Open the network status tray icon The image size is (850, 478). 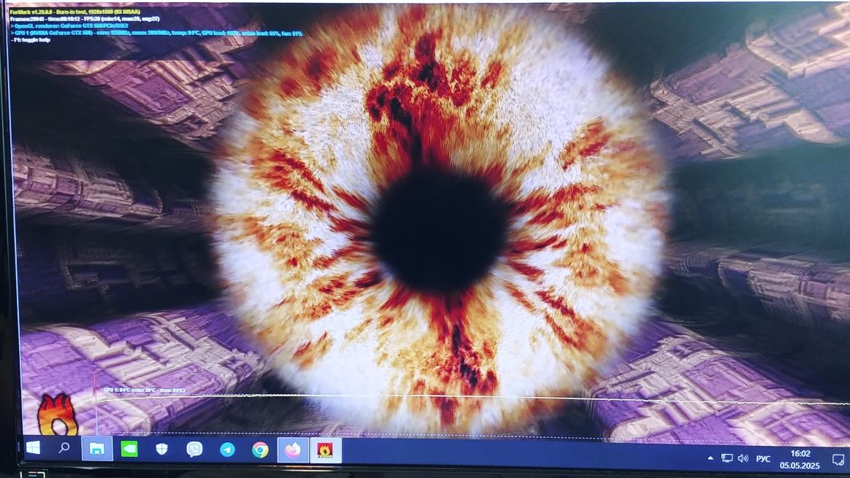coord(727,458)
